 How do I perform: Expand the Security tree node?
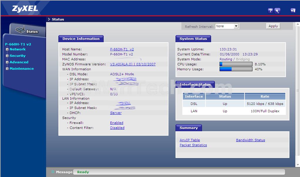pos(7,56)
